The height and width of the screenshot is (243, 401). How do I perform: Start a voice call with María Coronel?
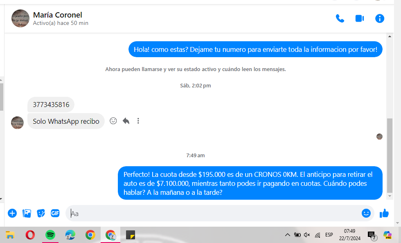(x=340, y=18)
